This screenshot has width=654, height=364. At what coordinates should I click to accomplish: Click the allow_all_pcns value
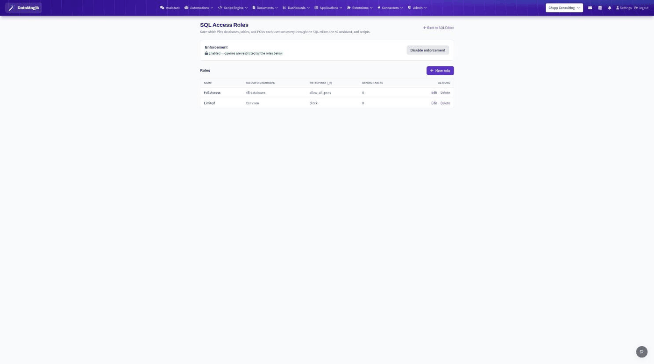[320, 93]
